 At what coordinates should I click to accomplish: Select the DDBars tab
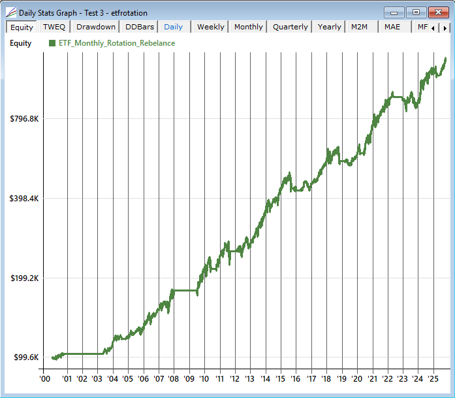point(140,27)
